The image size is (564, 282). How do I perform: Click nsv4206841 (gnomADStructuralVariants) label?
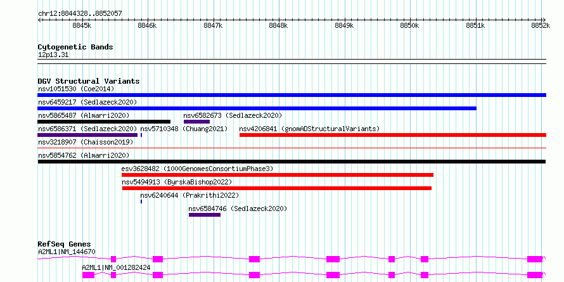point(309,129)
